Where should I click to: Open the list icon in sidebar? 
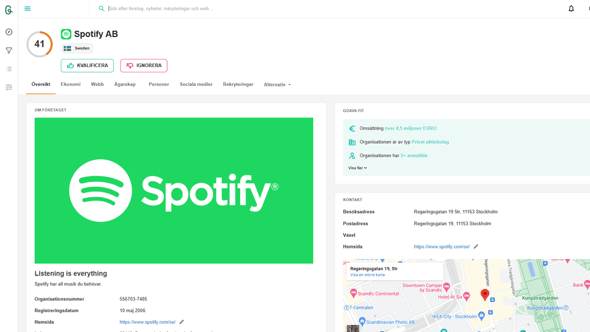tap(9, 69)
